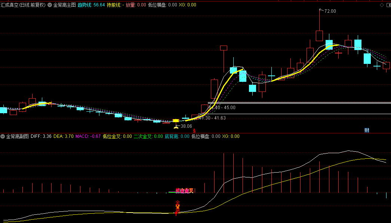Click the red S signal marker
Viewport: 391px width, 223px height.
(x=194, y=131)
